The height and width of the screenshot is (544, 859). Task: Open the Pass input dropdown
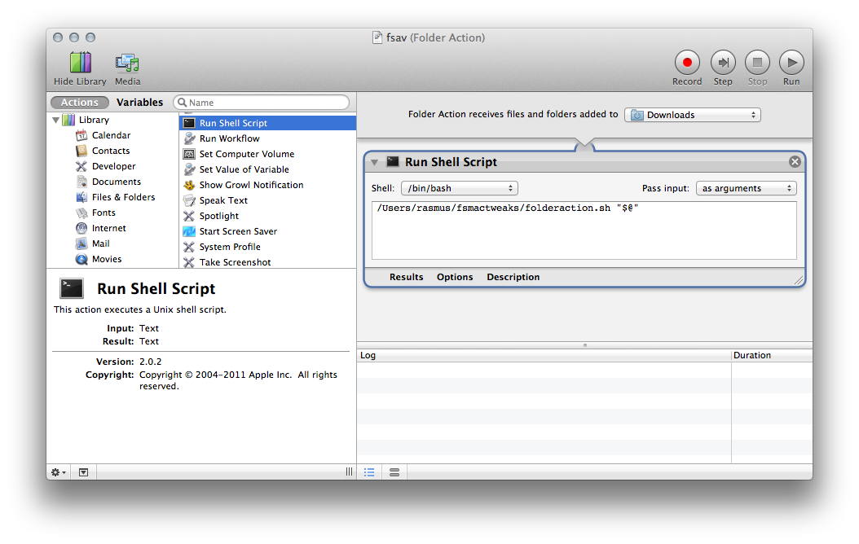(747, 188)
